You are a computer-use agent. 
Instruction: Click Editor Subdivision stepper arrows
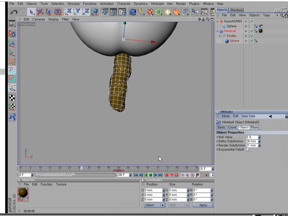pos(259,141)
